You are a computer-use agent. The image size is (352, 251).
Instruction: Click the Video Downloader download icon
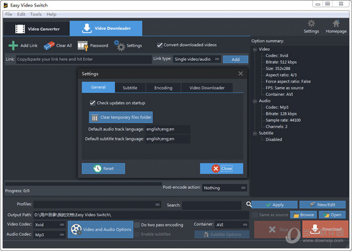87,29
